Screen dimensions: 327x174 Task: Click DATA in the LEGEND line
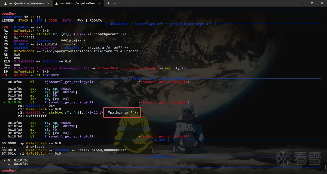tap(67, 20)
